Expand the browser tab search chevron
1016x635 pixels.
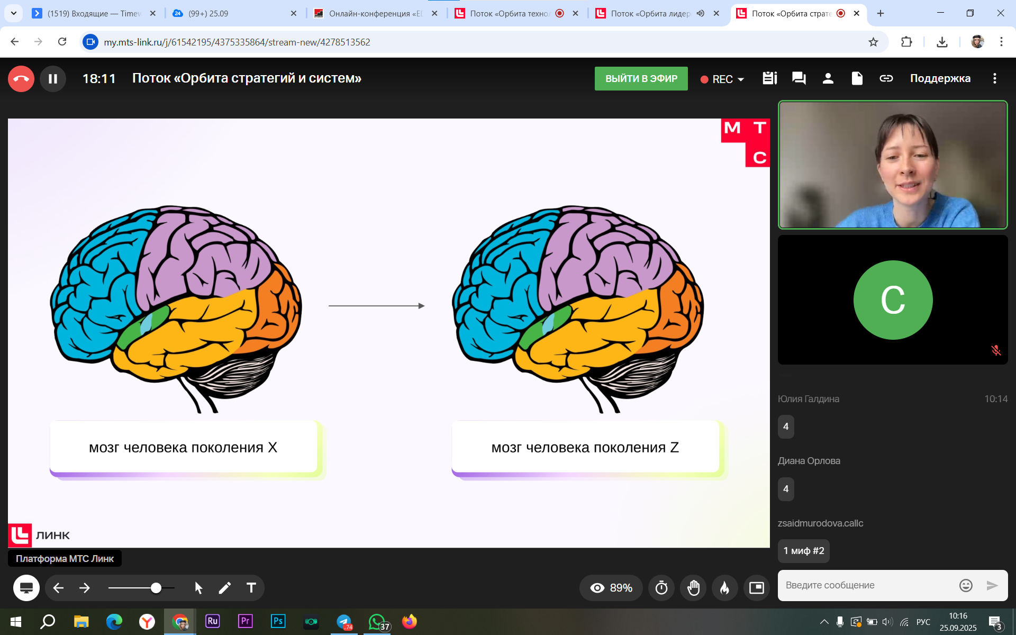14,13
